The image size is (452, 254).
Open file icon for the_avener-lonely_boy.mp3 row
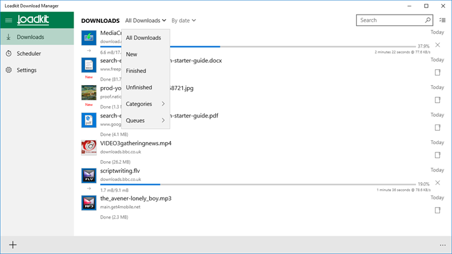click(x=437, y=210)
